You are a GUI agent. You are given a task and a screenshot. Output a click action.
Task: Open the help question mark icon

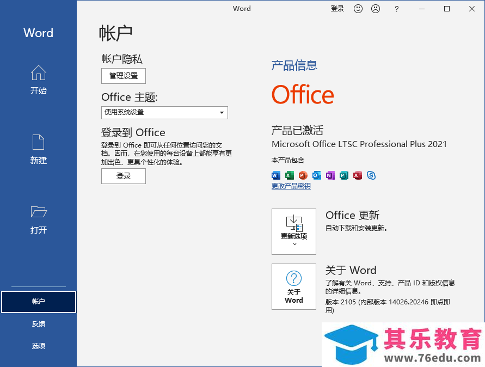point(396,9)
